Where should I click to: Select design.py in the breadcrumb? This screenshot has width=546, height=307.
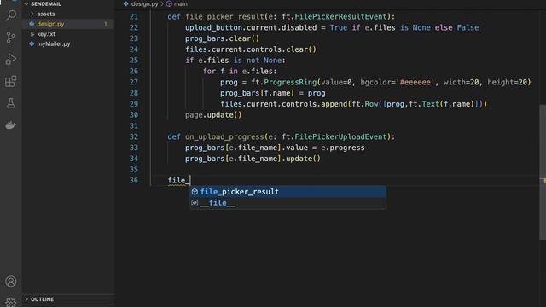tap(144, 3)
